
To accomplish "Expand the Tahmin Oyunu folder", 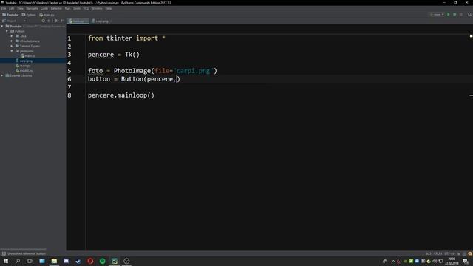I will tap(12, 46).
